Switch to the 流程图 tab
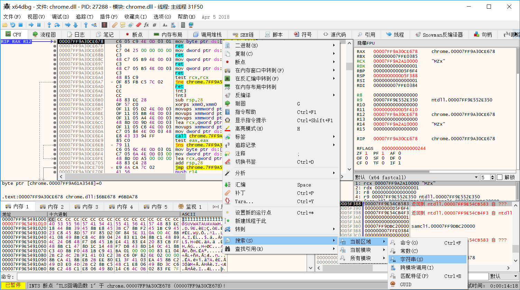The image size is (520, 290). pos(44,35)
